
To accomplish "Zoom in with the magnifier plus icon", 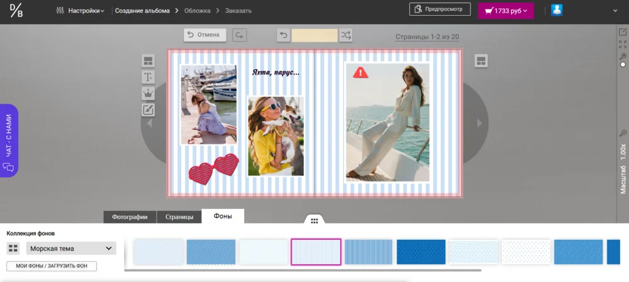I will click(x=623, y=56).
